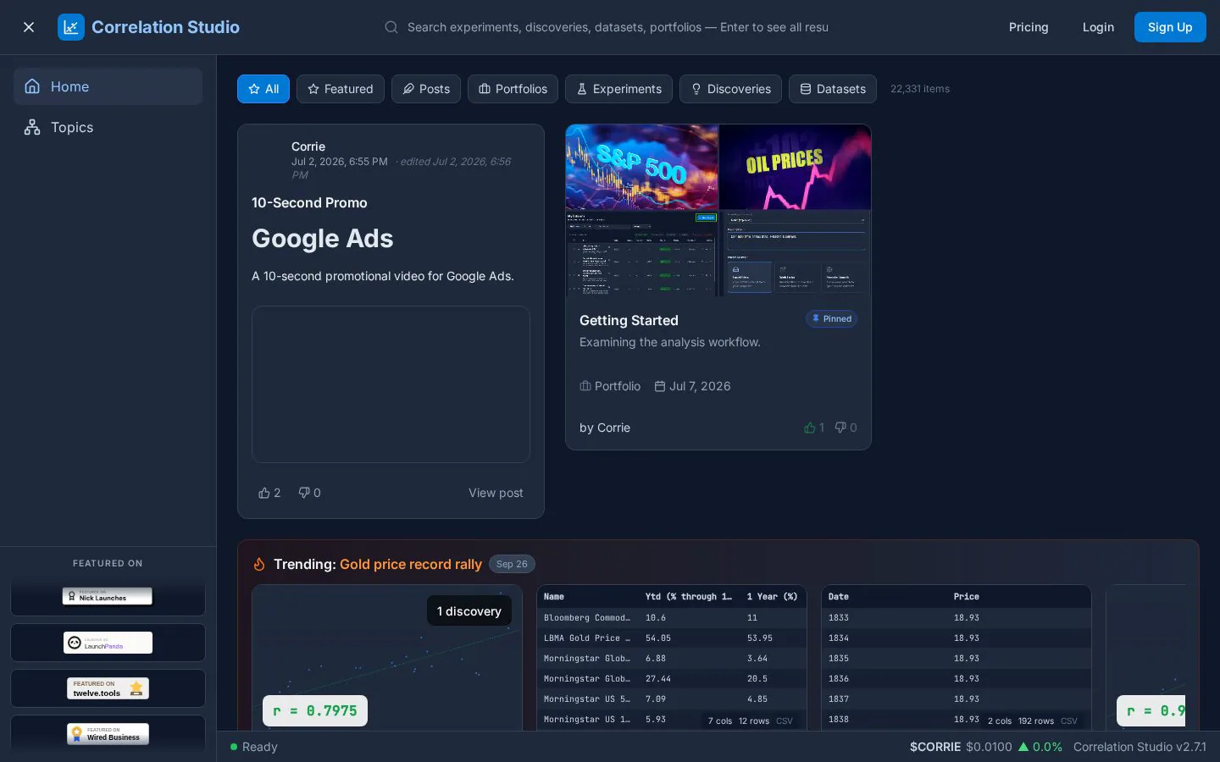Dislike the Google Ads post thumbs-down

coord(309,493)
